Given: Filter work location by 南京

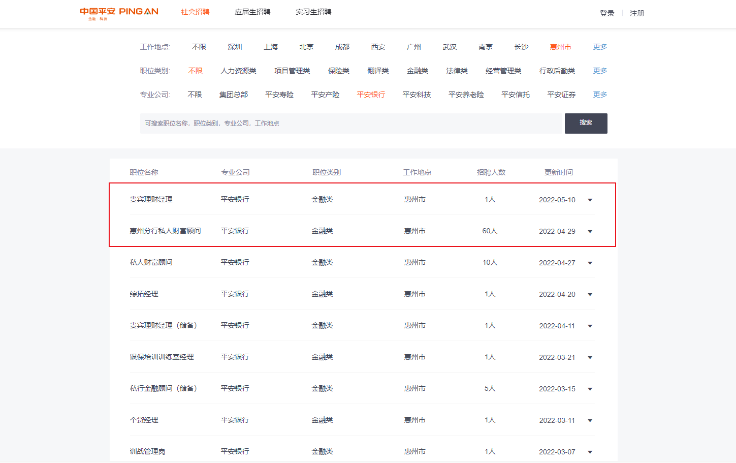Looking at the screenshot, I should [486, 47].
